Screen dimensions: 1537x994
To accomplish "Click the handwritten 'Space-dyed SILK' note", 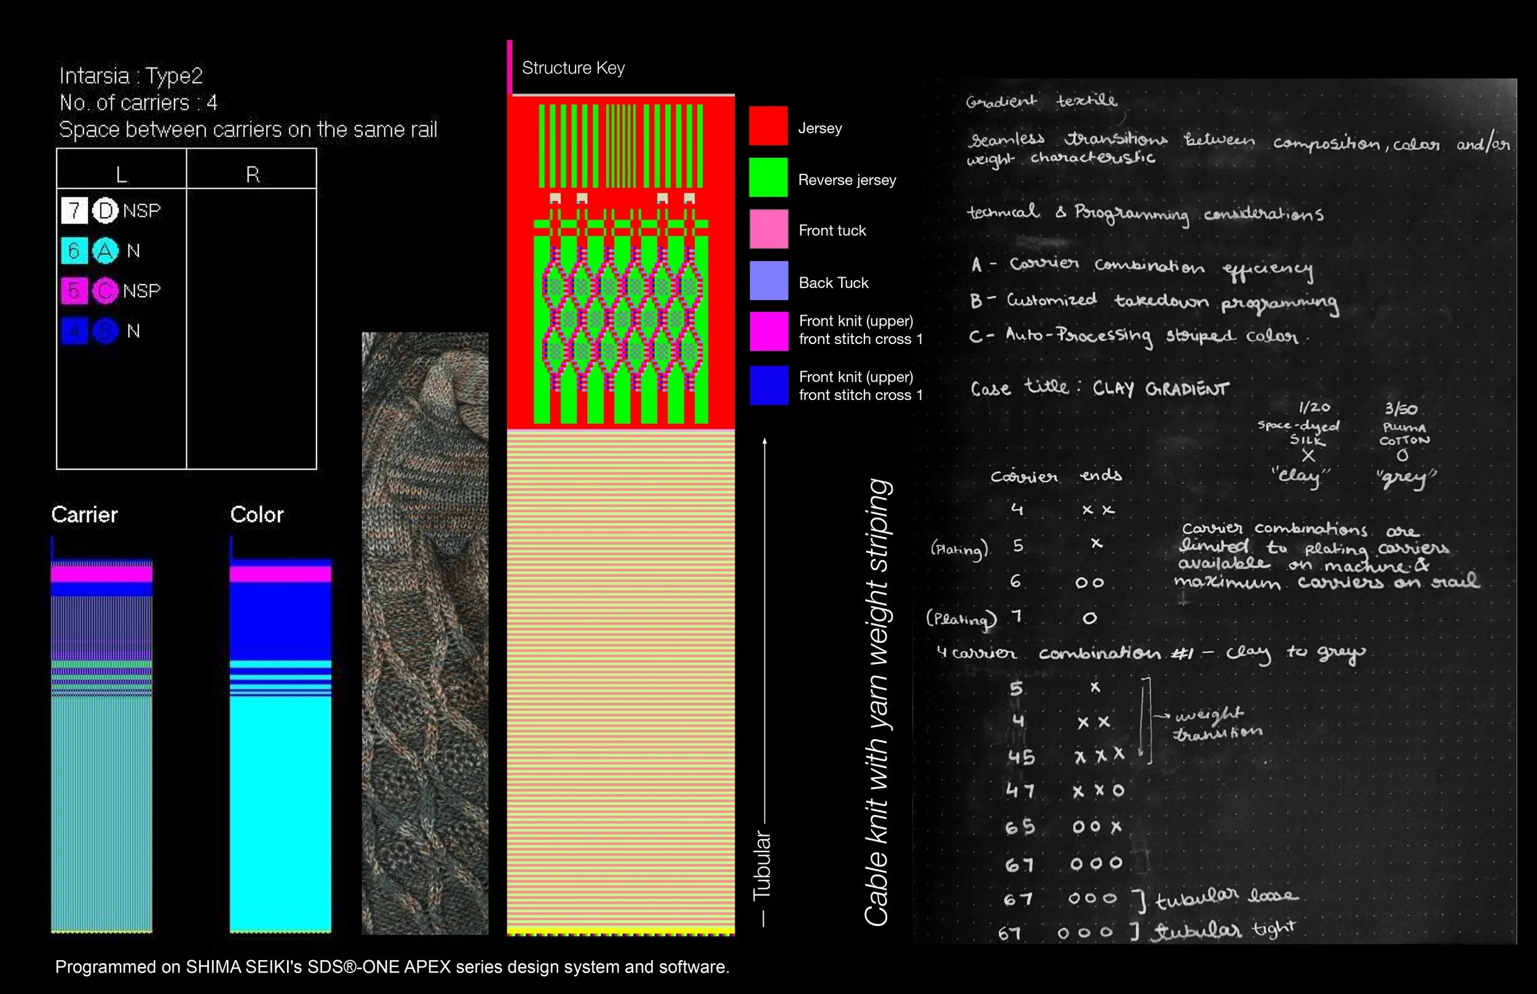I will click(x=1299, y=432).
